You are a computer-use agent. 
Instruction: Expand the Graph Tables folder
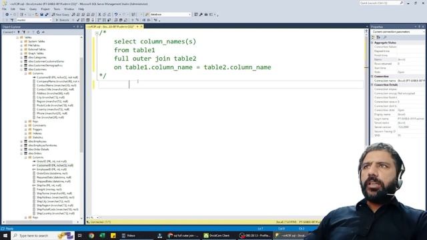[x=21, y=53]
